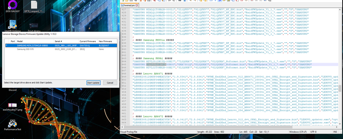
Task: Switch to the fwwinsd.pro tab
Action: [129, 5]
